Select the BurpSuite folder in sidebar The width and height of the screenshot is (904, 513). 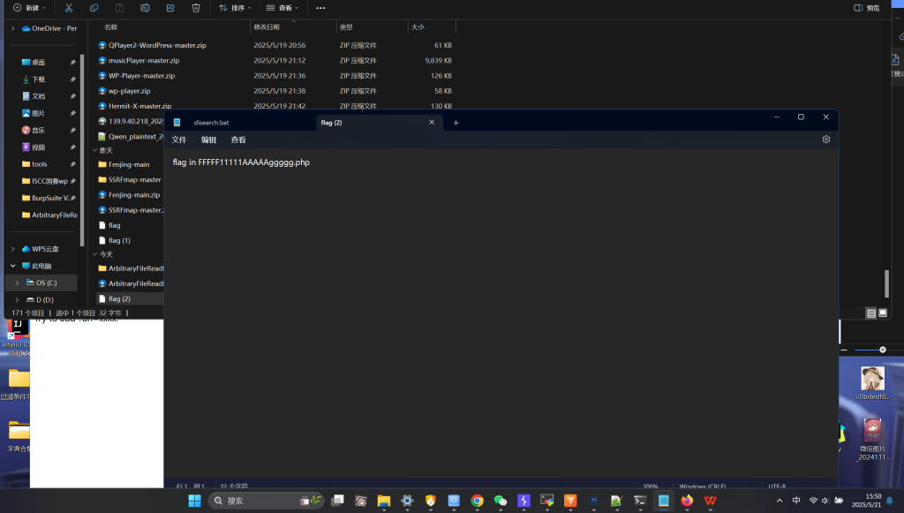49,199
